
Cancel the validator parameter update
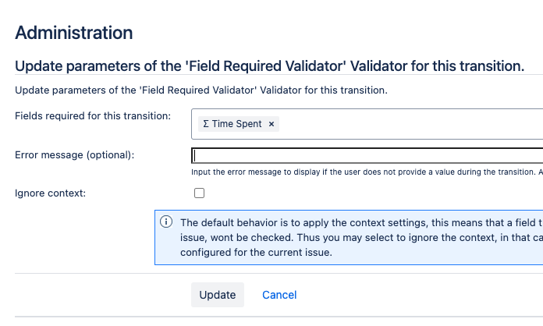[x=279, y=295]
